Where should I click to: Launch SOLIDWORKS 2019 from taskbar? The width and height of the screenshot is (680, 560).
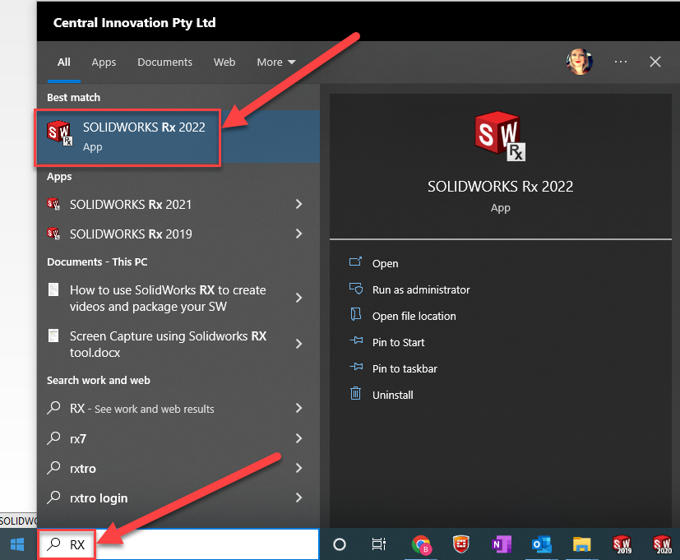(622, 544)
